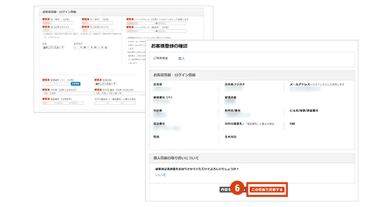Click the お客様登録の確認 page heading
Image resolution: width=392 pixels, height=207 pixels.
tap(169, 46)
